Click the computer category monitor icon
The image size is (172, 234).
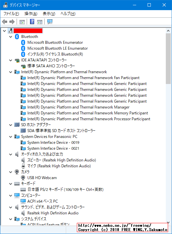(x=17, y=195)
